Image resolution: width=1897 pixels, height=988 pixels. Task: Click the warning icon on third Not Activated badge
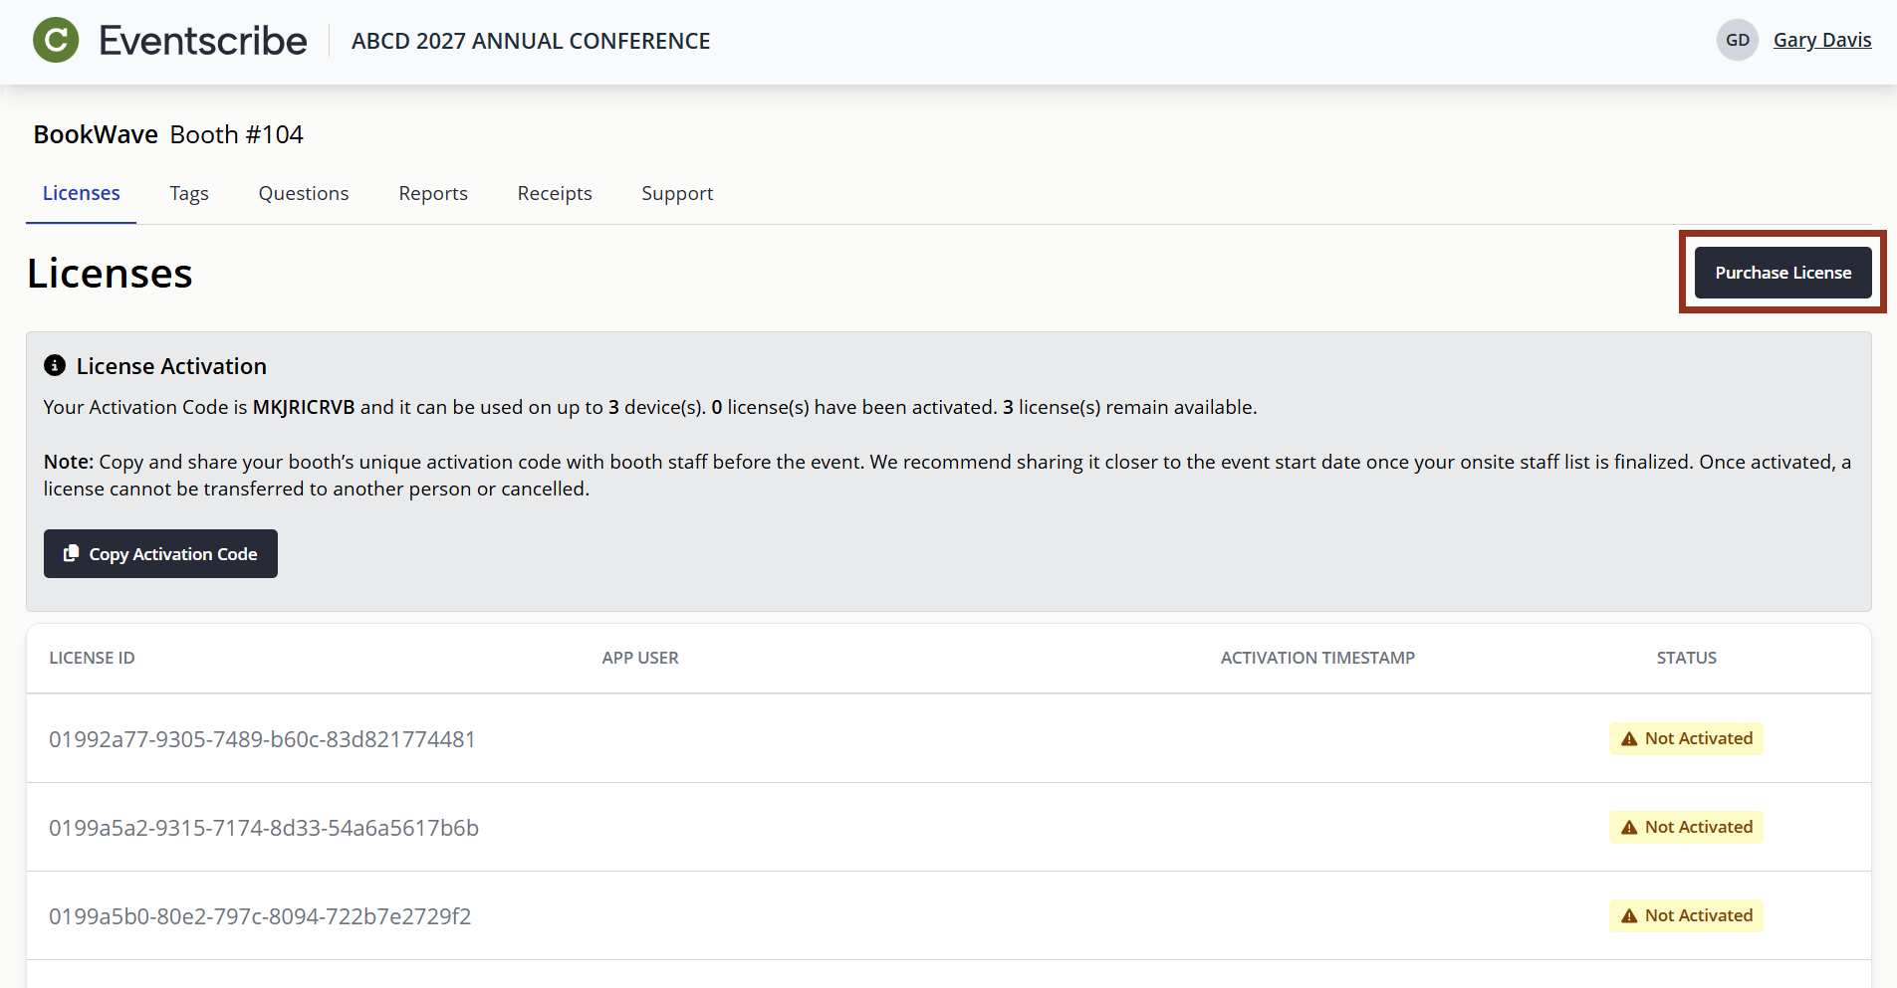(x=1630, y=915)
